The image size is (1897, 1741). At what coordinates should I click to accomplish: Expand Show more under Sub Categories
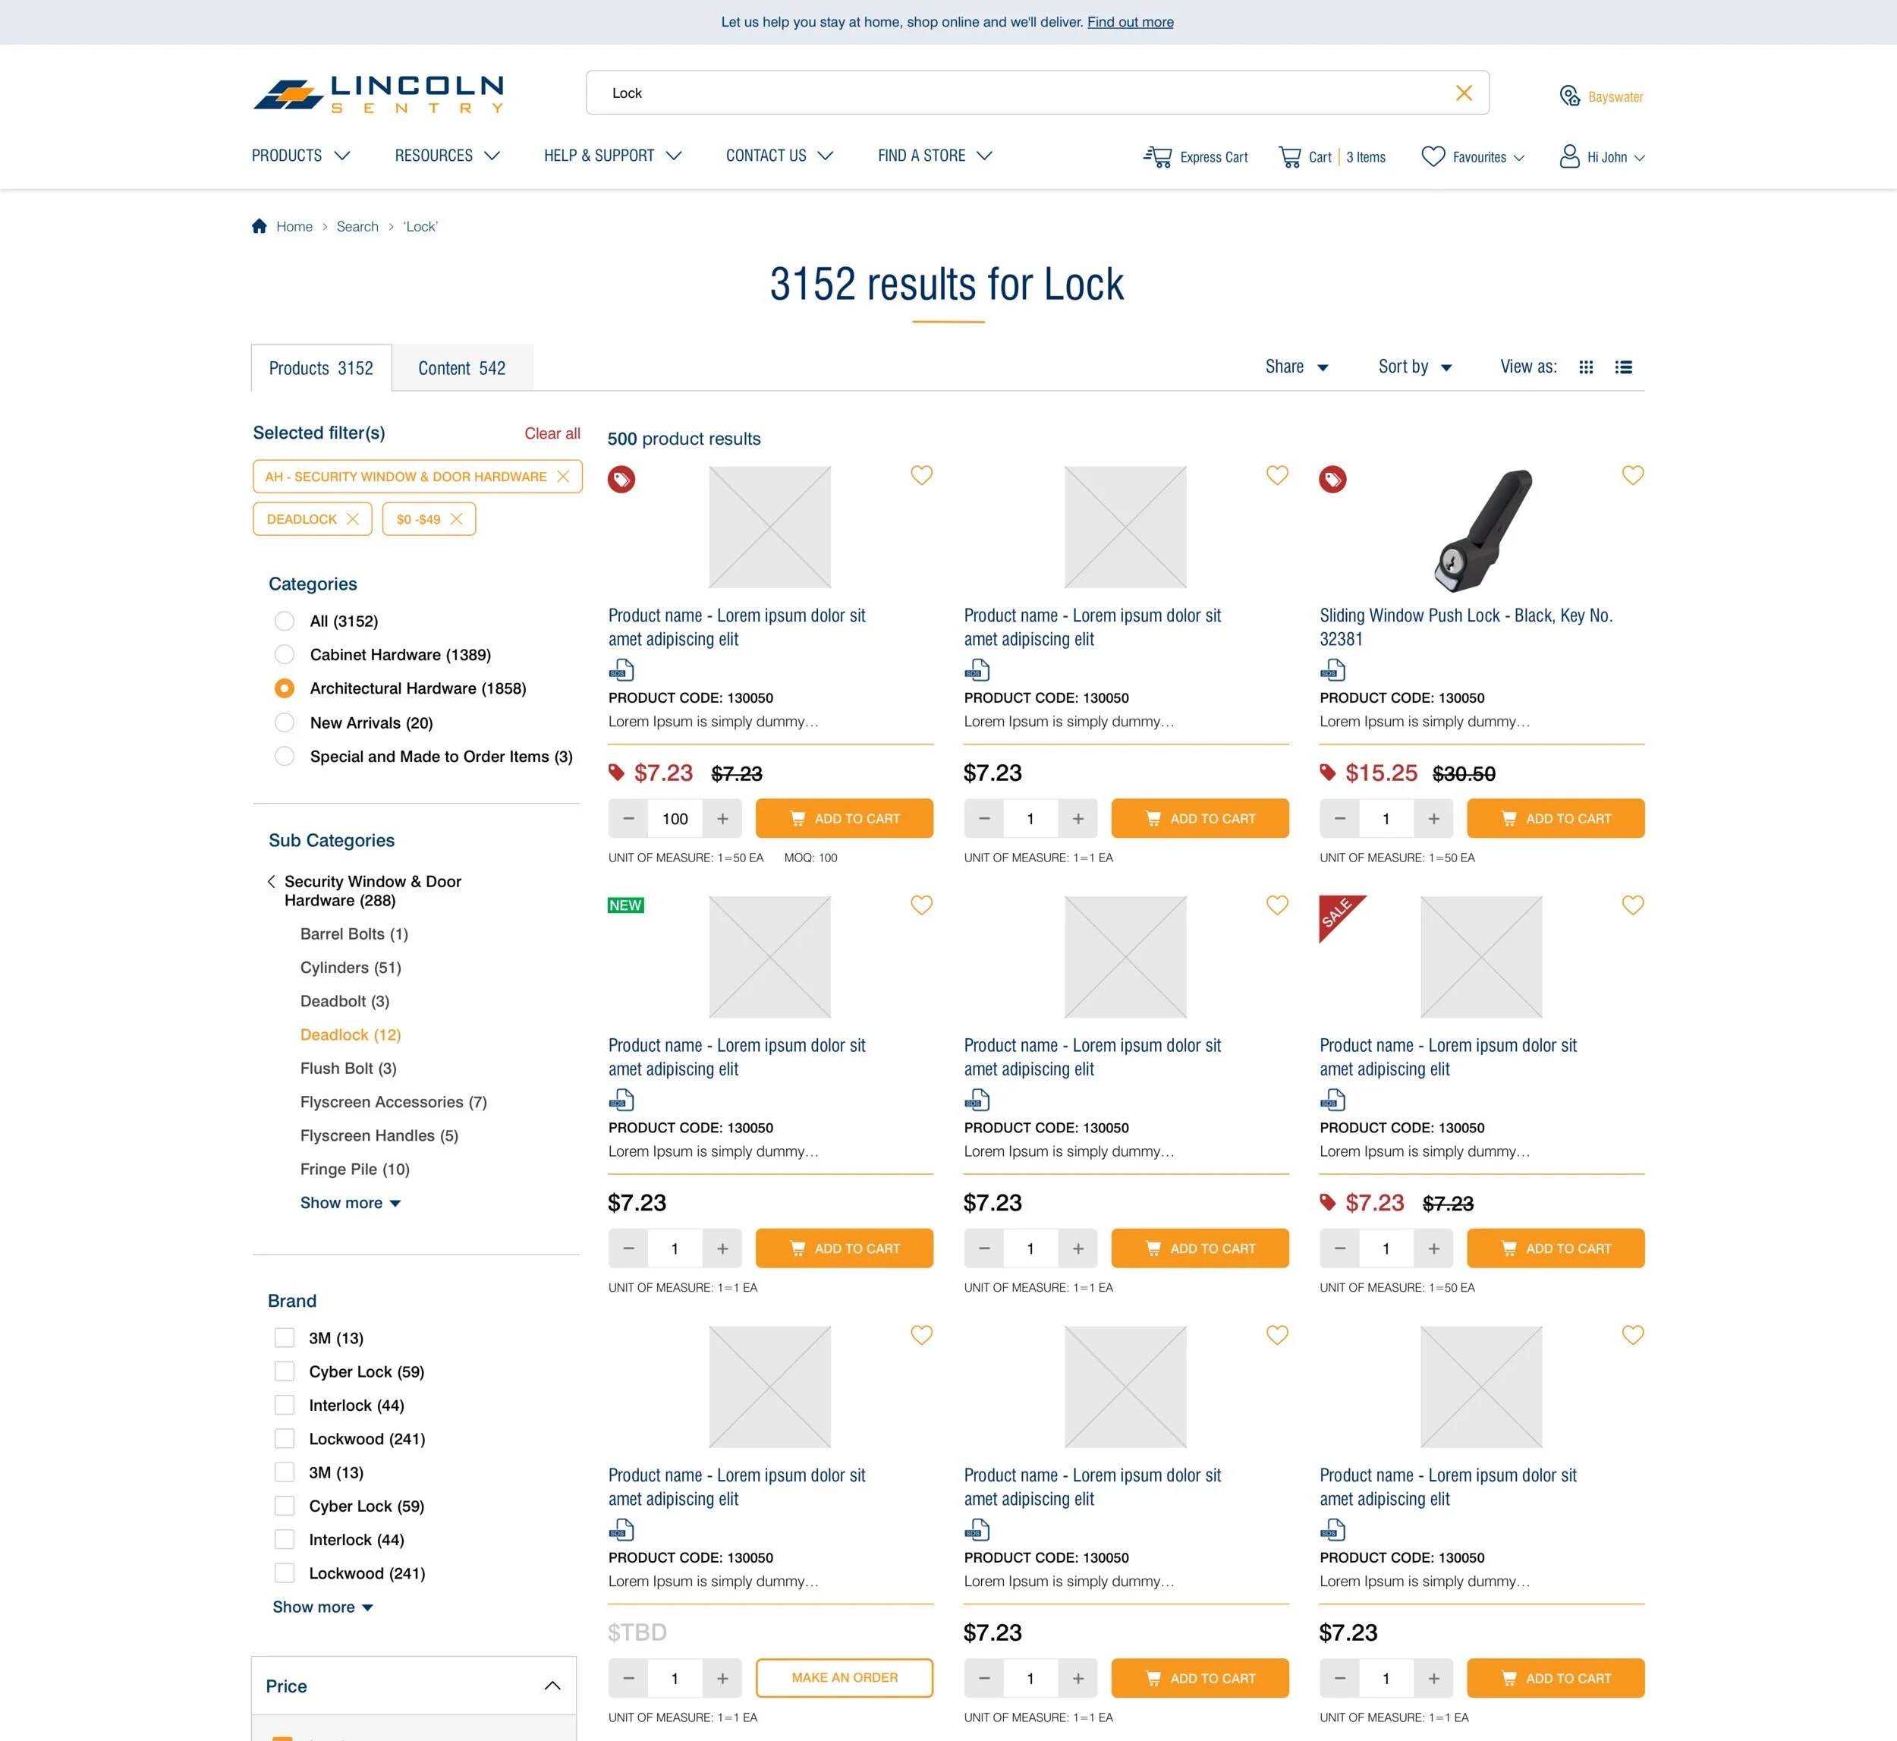click(351, 1202)
